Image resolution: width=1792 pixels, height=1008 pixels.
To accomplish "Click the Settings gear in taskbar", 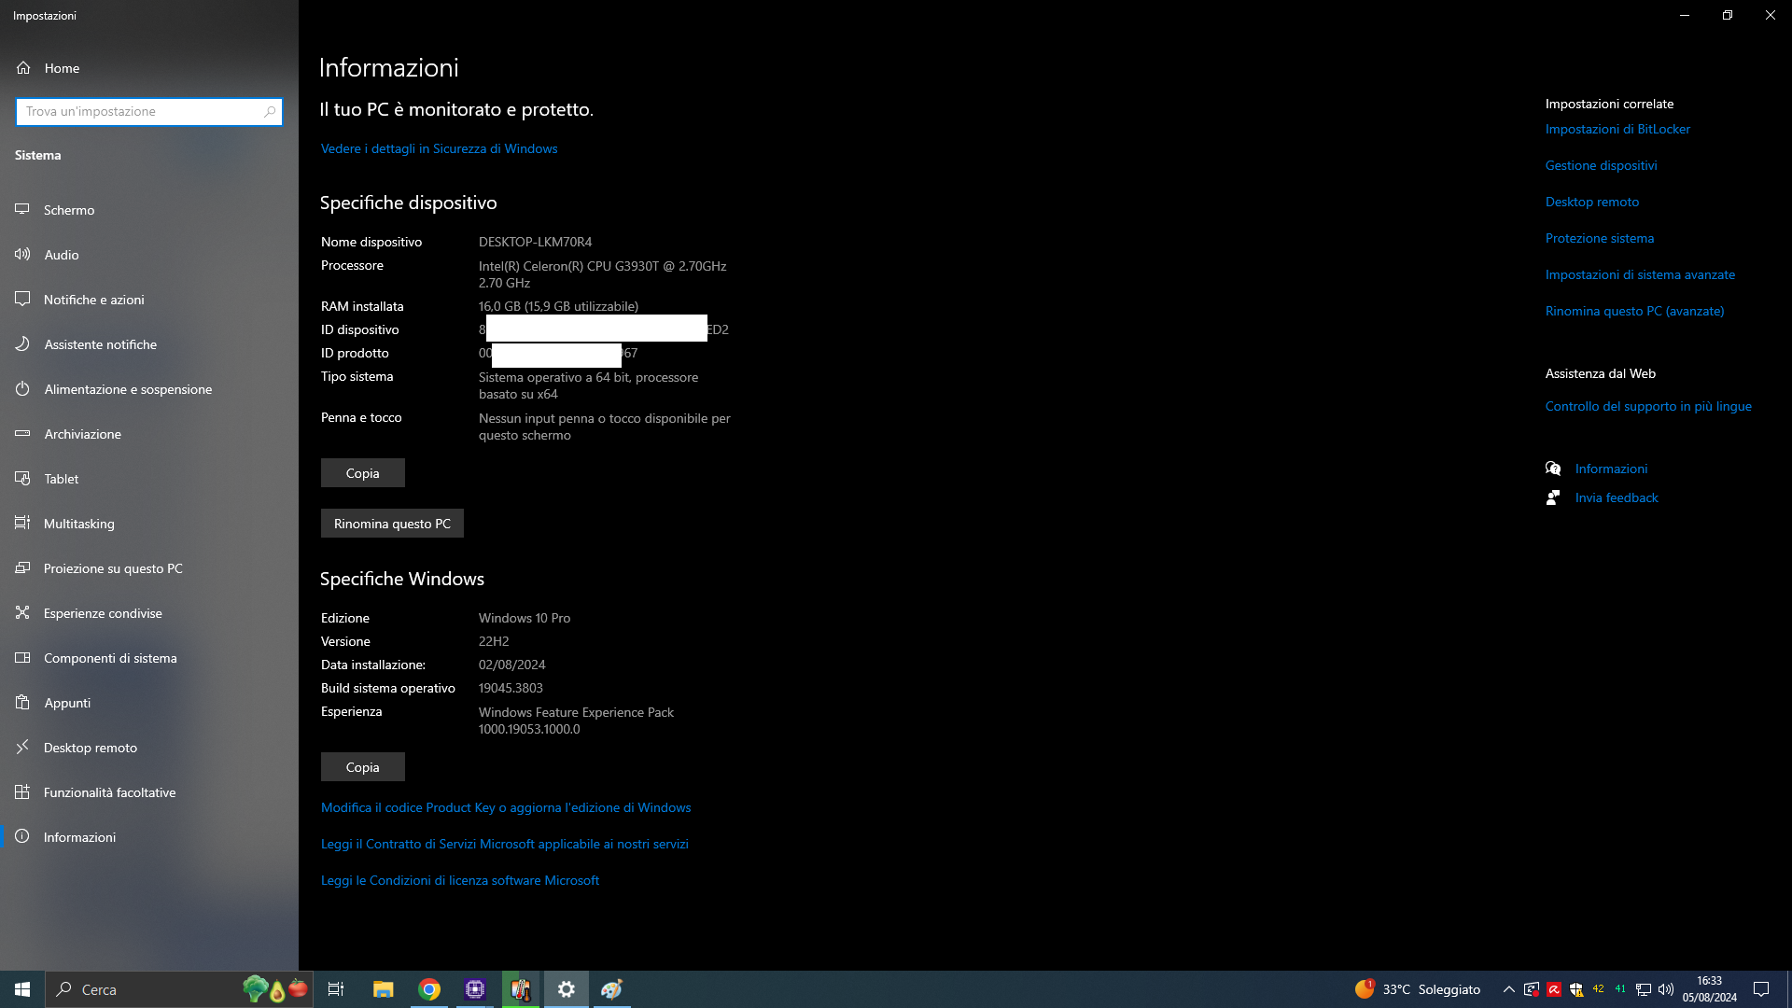I will click(x=567, y=989).
